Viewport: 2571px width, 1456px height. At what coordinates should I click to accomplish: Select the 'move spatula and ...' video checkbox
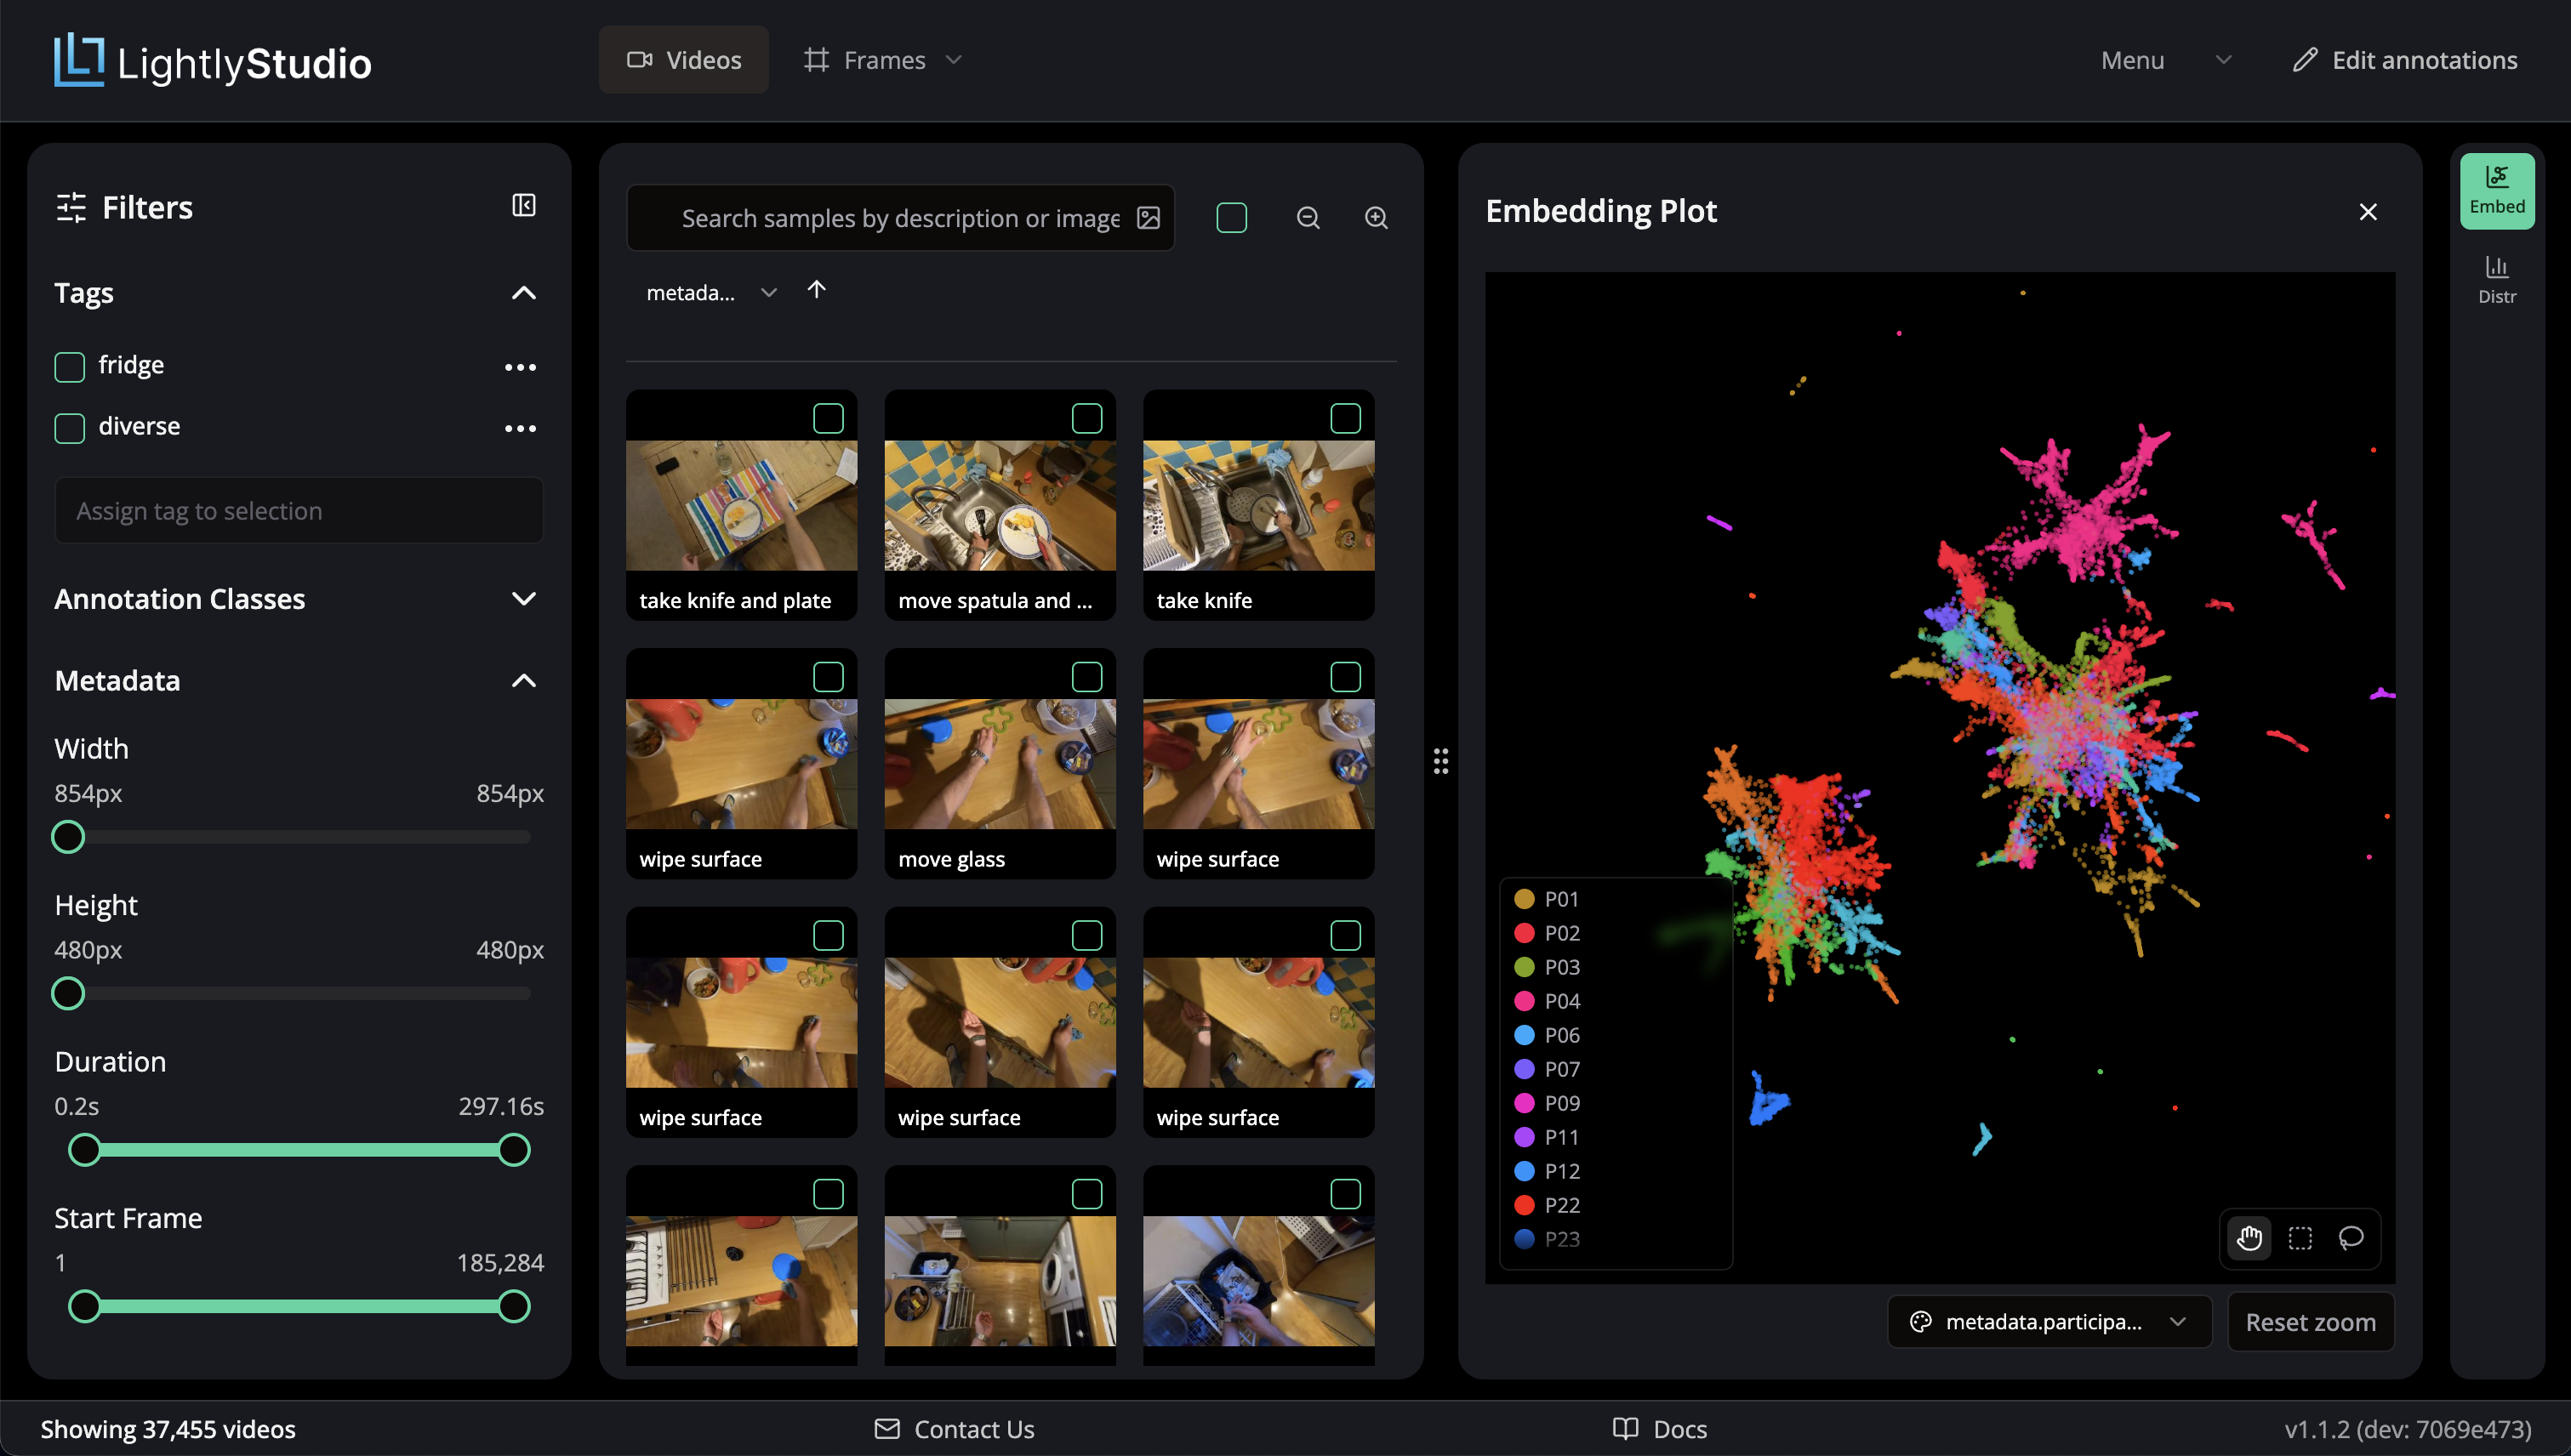point(1087,418)
